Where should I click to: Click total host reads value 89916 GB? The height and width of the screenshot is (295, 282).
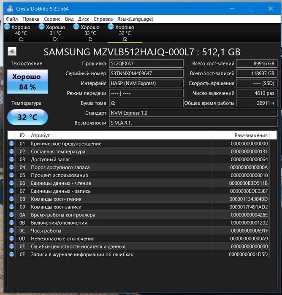[257, 63]
